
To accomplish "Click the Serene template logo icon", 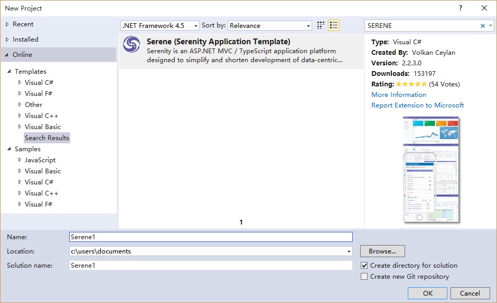I will coord(132,44).
